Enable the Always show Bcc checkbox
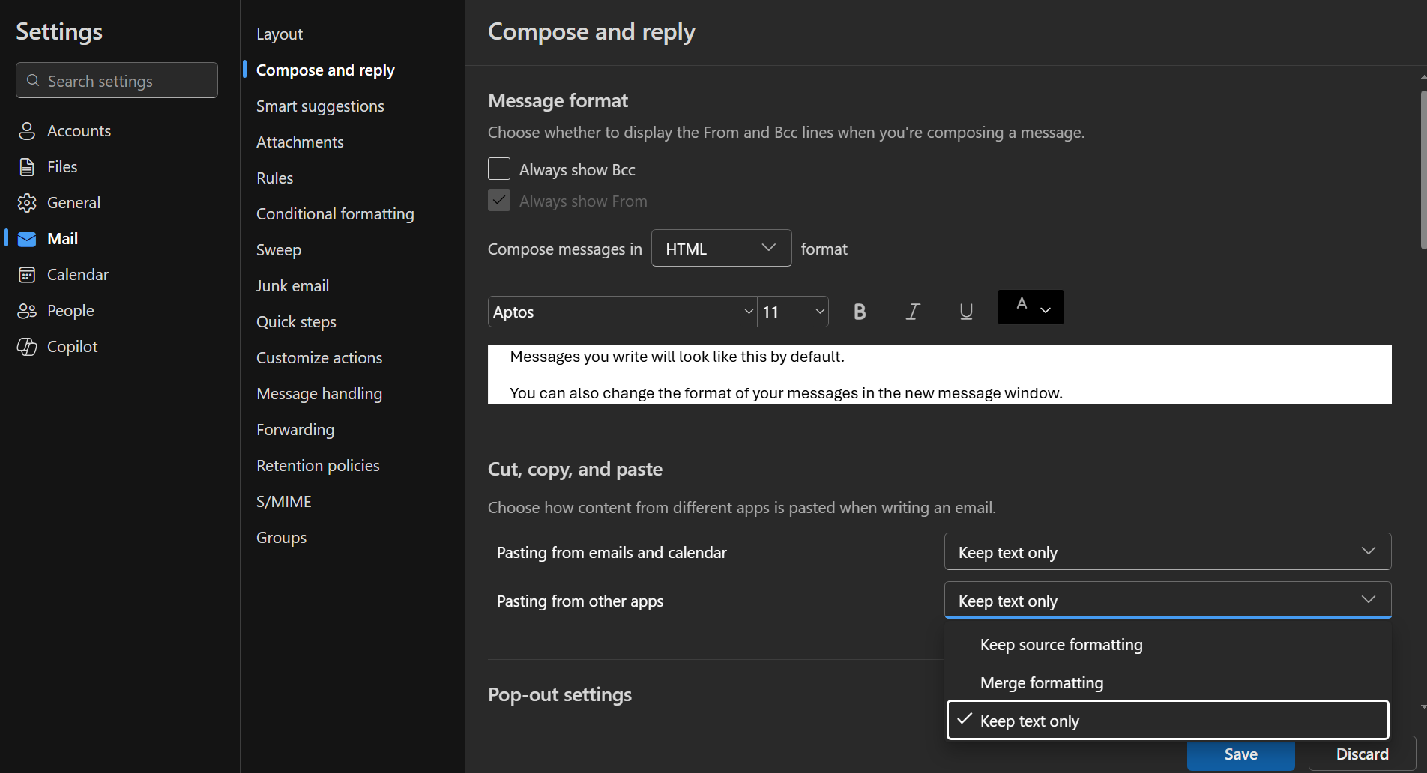This screenshot has height=773, width=1427. tap(498, 169)
